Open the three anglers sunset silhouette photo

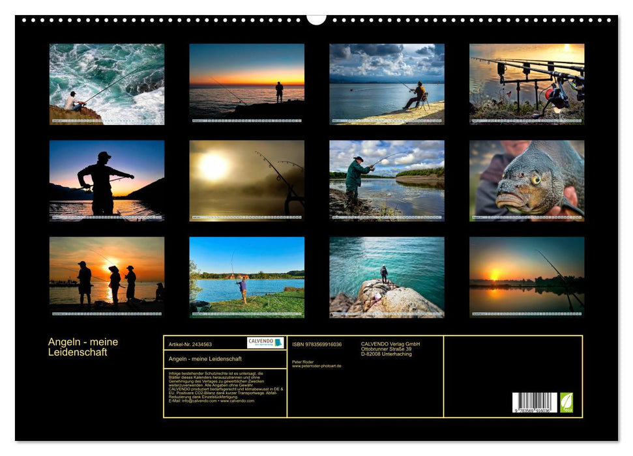106,277
